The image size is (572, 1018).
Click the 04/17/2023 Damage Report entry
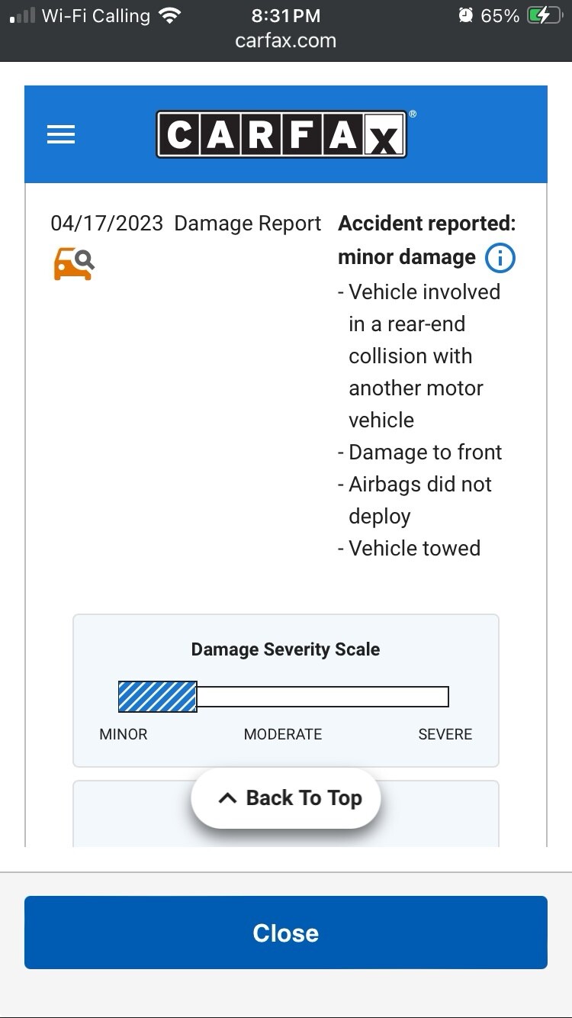tap(186, 224)
